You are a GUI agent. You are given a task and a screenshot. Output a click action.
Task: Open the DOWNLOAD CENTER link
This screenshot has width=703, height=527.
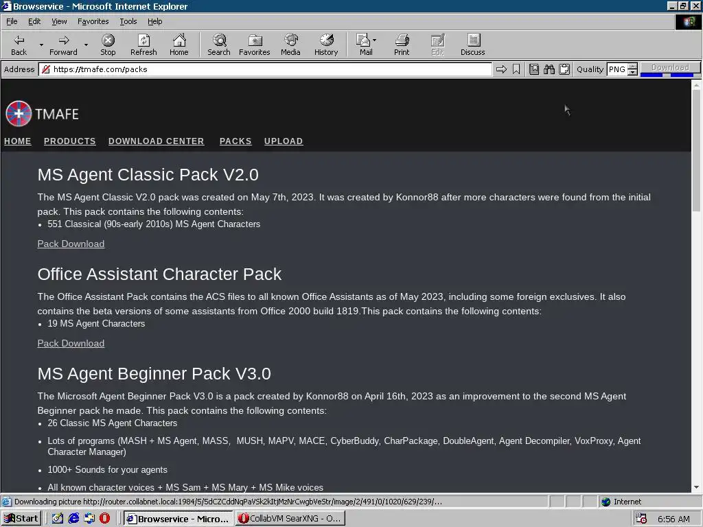(x=156, y=141)
